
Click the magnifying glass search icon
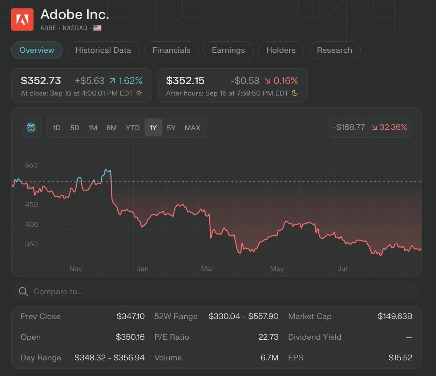point(23,292)
